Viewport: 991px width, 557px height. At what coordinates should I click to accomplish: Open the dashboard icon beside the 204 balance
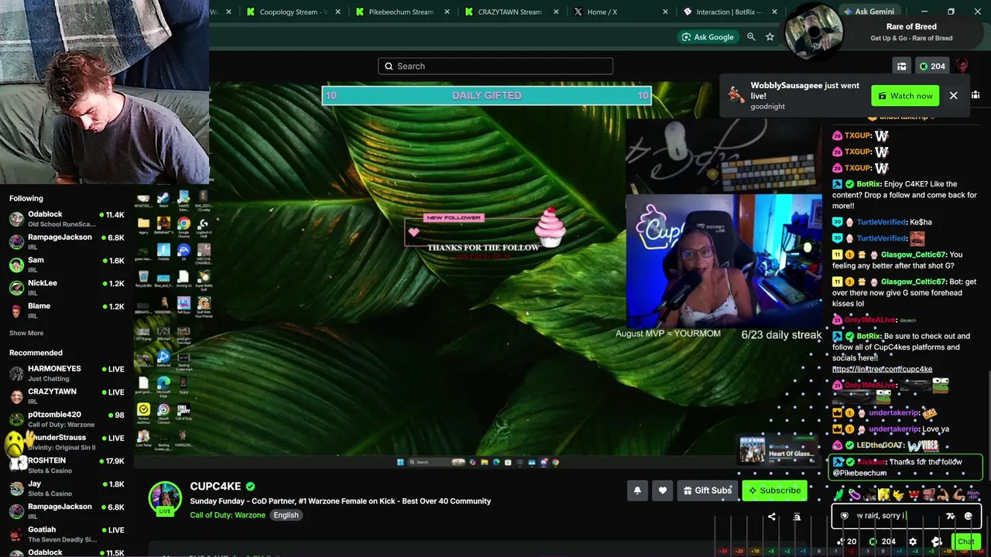click(901, 67)
